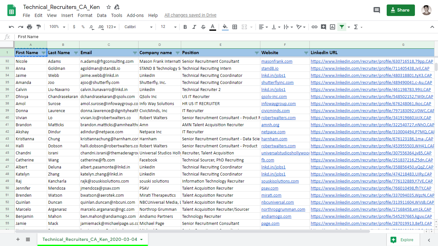
Task: Open the borders tool icon
Action: coord(235,27)
